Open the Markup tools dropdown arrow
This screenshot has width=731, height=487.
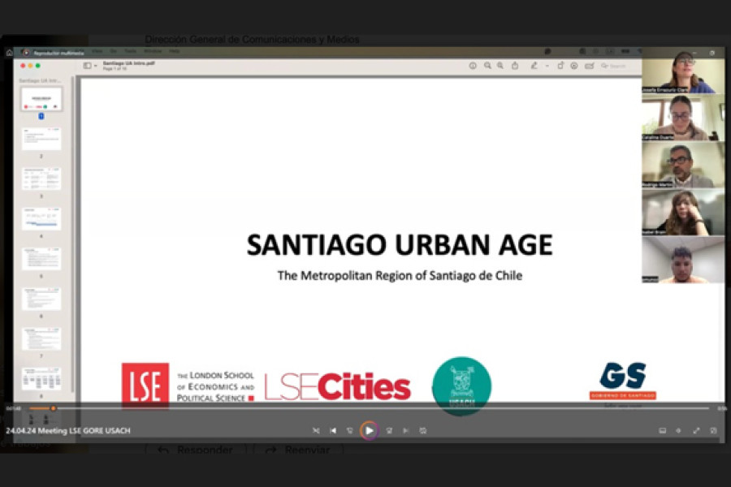[x=547, y=66]
